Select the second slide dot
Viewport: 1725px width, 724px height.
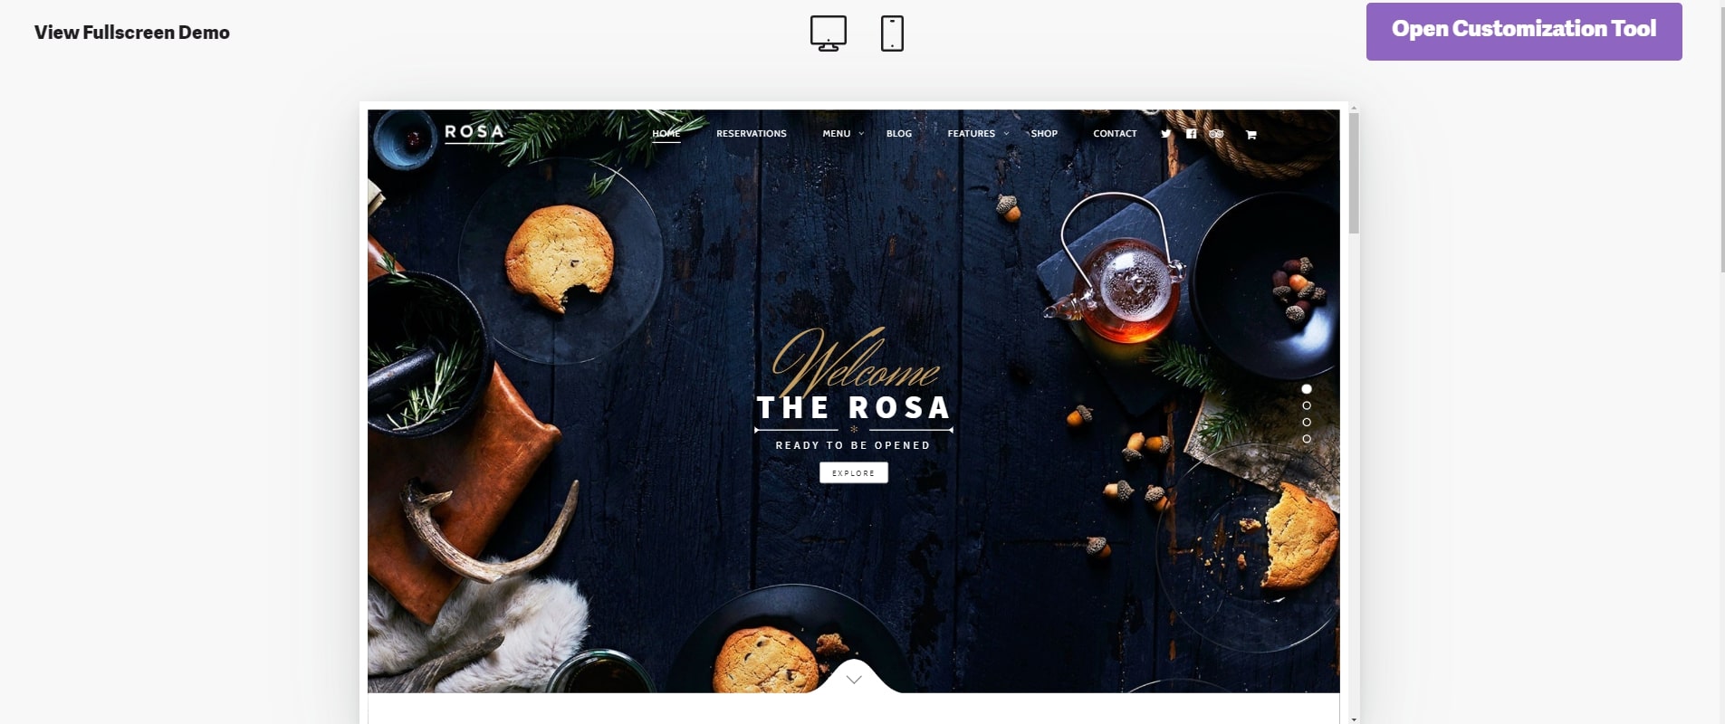point(1306,405)
